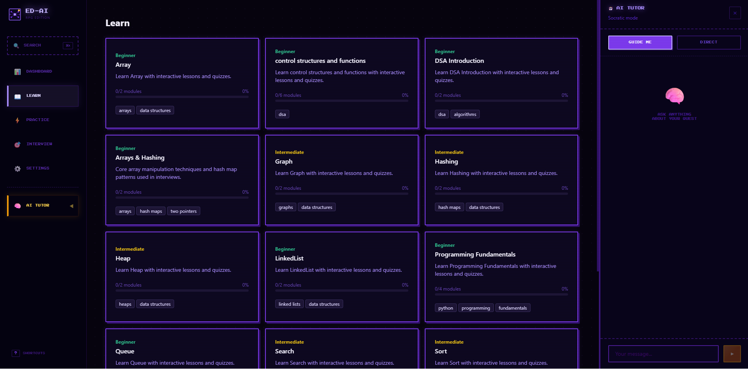
Task: Click the ED-AI logo icon
Action: pyautogui.click(x=15, y=14)
